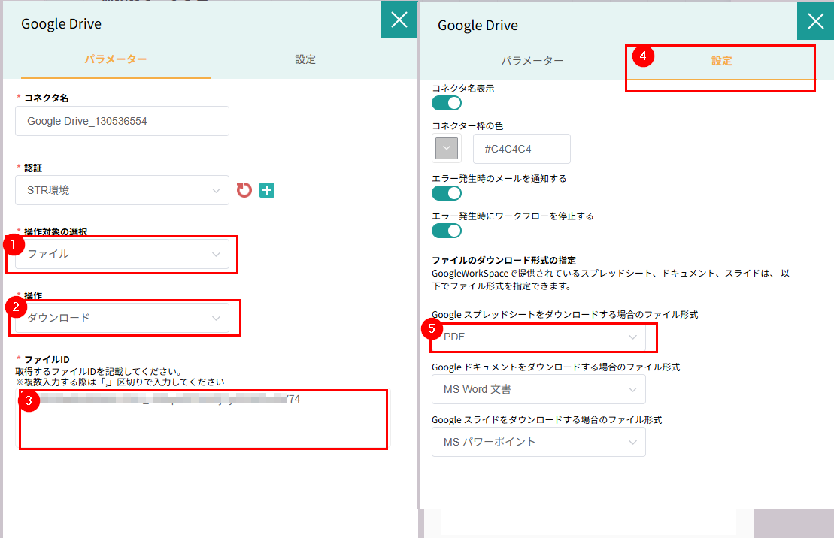Open the コネクター枠の色 gray color swatch picker
This screenshot has height=538, width=834.
click(x=447, y=148)
